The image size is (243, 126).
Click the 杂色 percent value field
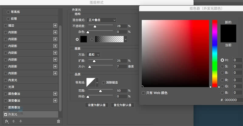[x=122, y=32]
